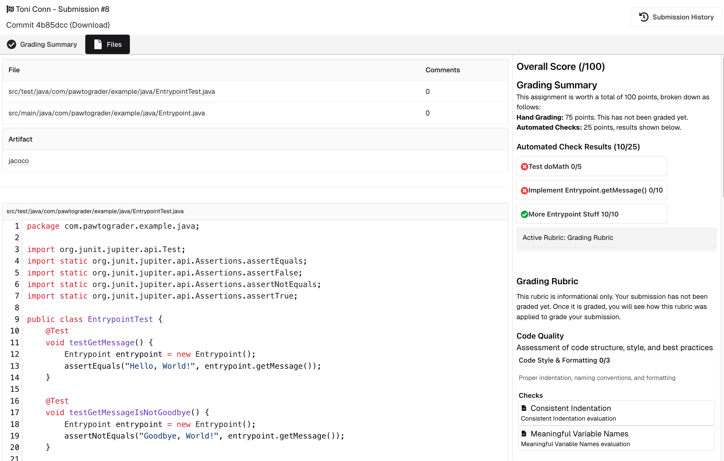
Task: Click line number 12 in the code viewer
Action: (x=14, y=354)
